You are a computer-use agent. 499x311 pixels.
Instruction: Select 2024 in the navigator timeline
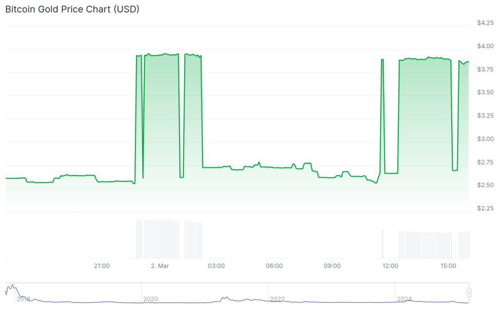click(x=404, y=299)
